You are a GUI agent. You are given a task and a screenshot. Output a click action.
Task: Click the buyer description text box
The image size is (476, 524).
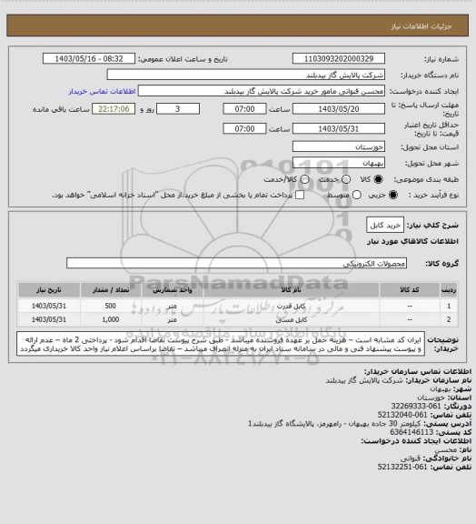click(x=221, y=344)
